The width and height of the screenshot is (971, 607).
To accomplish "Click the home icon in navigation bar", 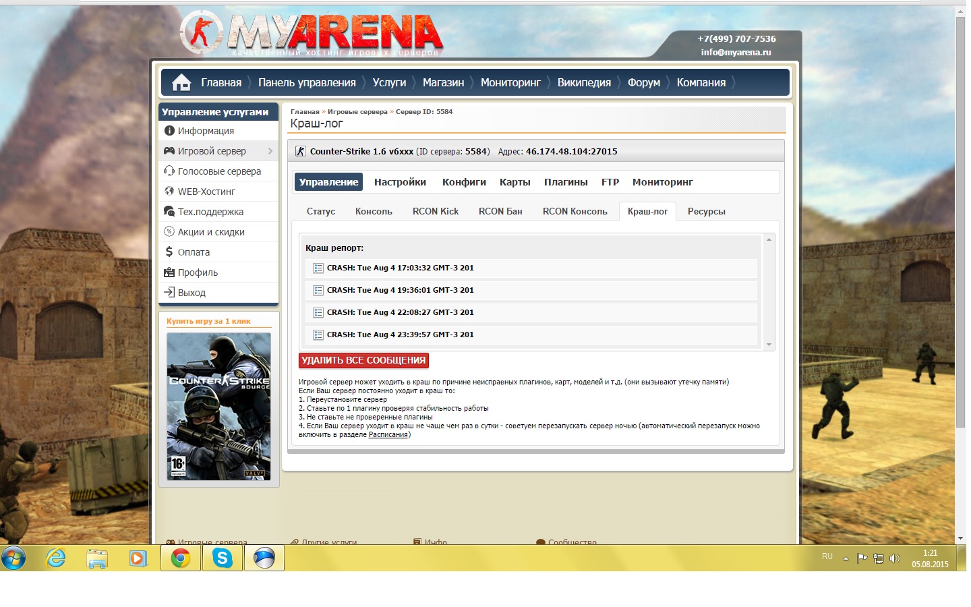I will click(181, 82).
